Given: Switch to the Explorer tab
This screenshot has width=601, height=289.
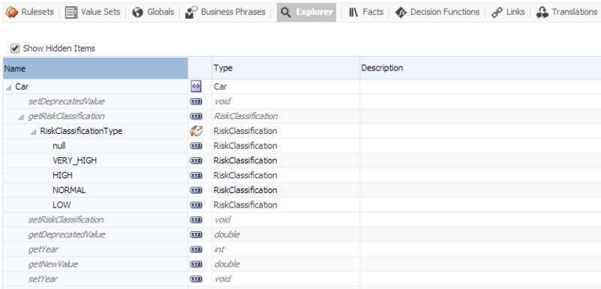Looking at the screenshot, I should click(307, 12).
